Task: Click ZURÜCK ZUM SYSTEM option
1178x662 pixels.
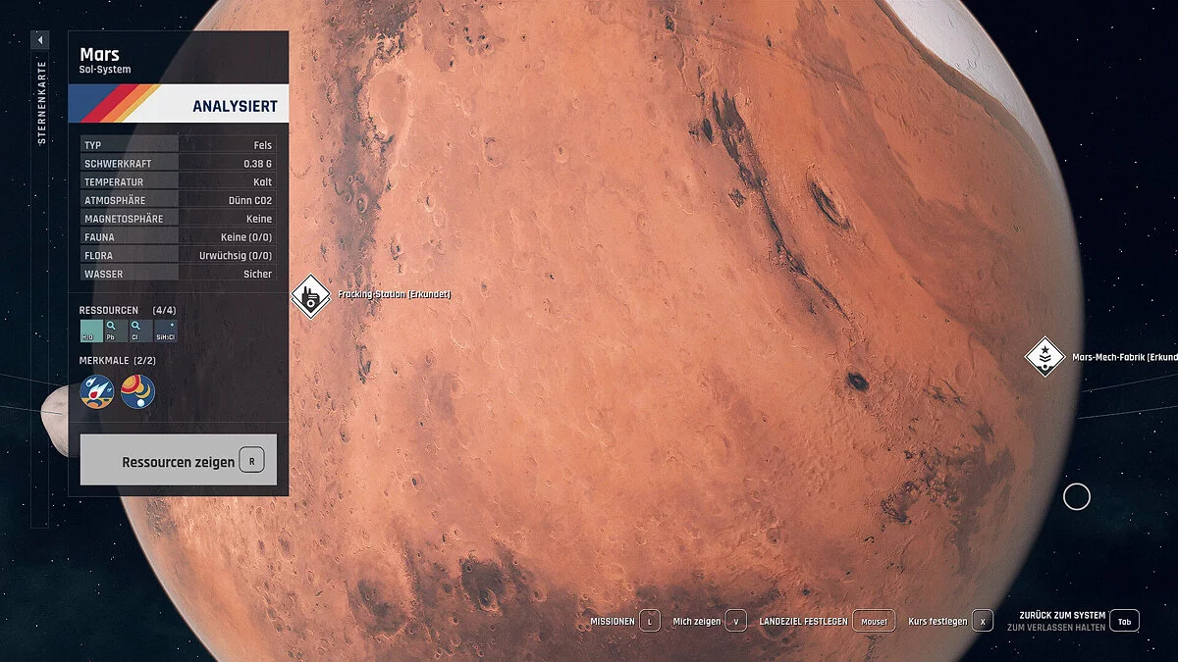Action: click(1063, 615)
